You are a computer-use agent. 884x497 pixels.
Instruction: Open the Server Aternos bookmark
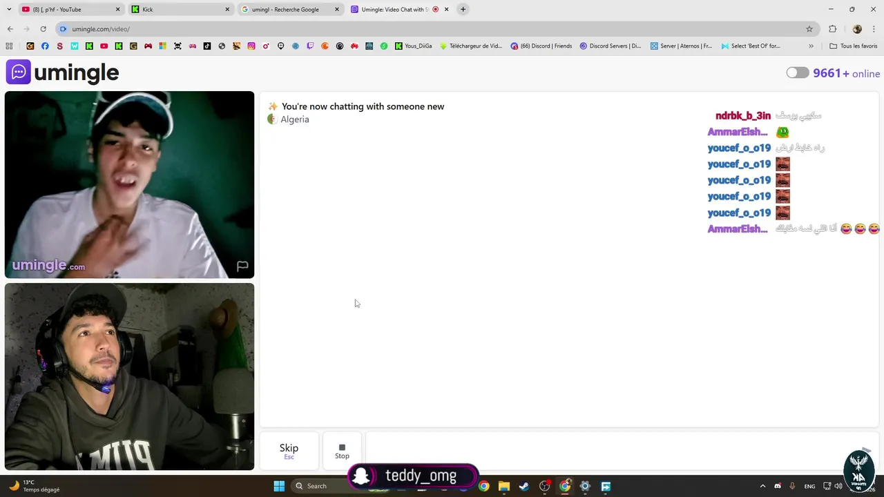tap(682, 46)
